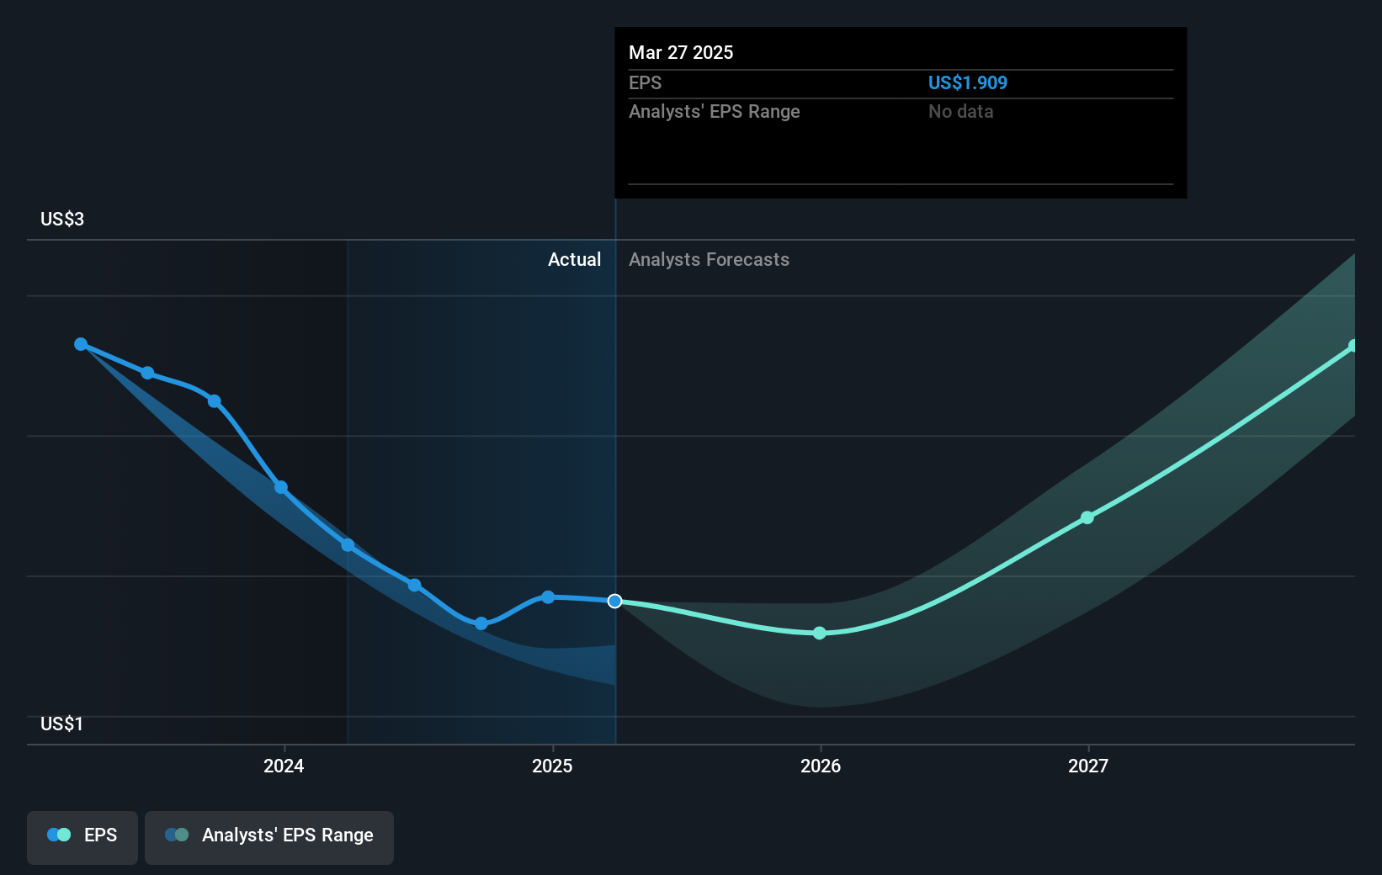Click the EPS point at the shaded region's left edge
1382x875 pixels.
click(348, 545)
